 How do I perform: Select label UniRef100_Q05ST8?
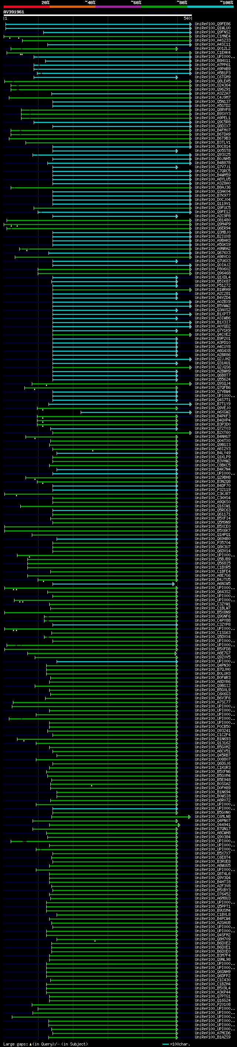pos(213,150)
